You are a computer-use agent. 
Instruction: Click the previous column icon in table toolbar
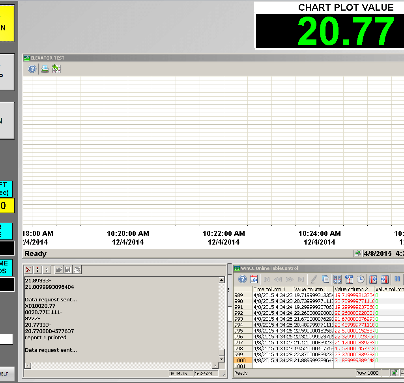pyautogui.click(x=373, y=279)
